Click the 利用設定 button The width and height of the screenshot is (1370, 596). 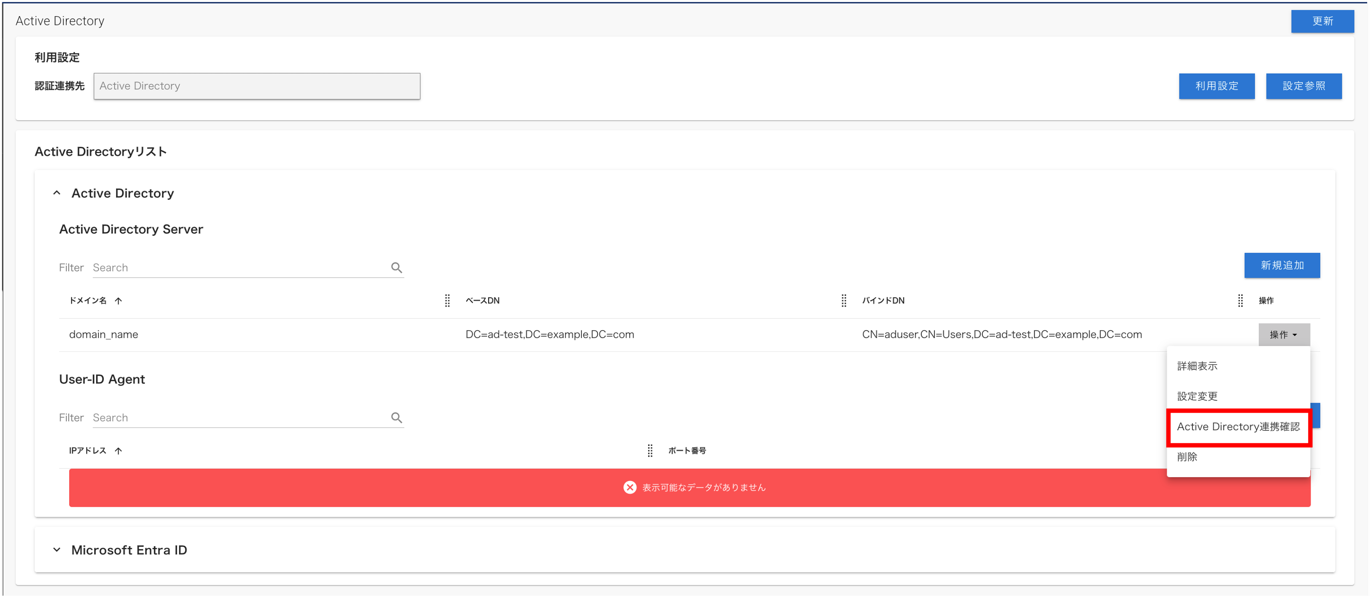pos(1217,86)
